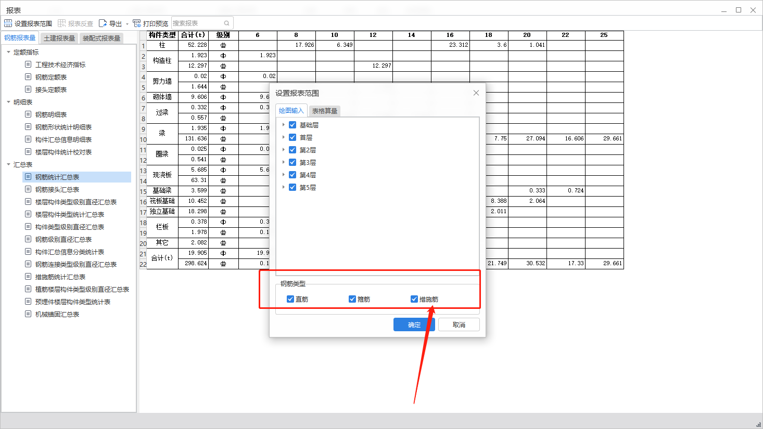Uncheck the 首层 checkbox
Image resolution: width=763 pixels, height=429 pixels.
(x=293, y=137)
